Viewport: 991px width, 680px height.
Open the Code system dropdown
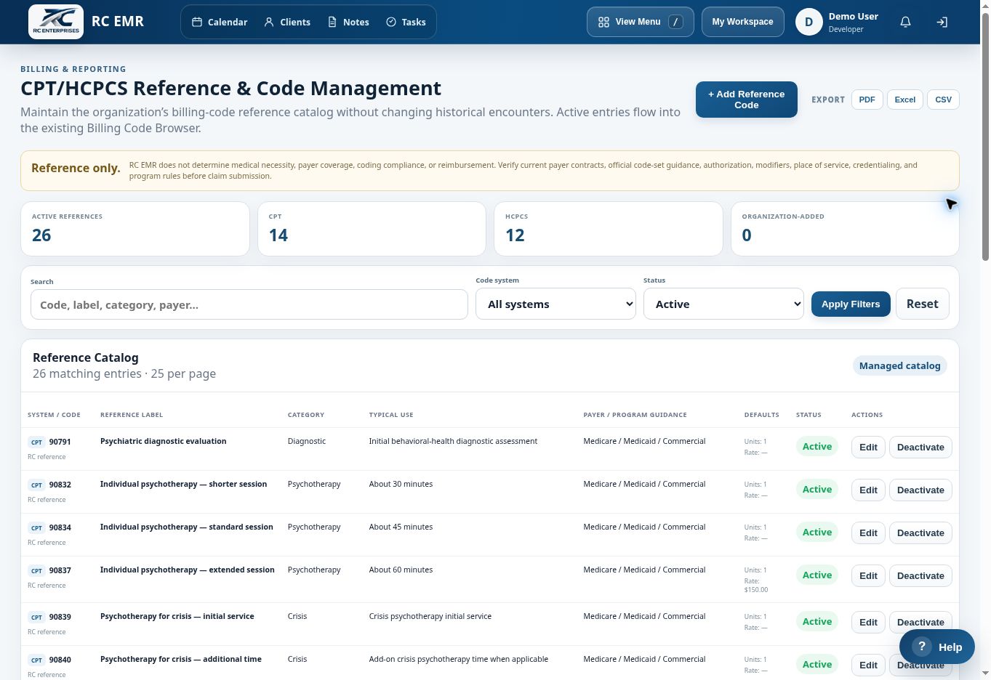(555, 304)
